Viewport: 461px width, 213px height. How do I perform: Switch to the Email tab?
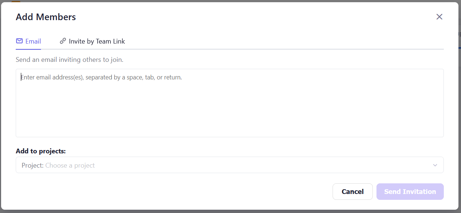(x=29, y=41)
